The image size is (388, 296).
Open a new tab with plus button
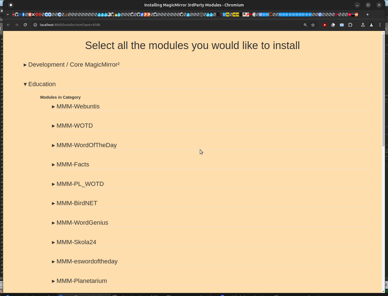coord(368,14)
